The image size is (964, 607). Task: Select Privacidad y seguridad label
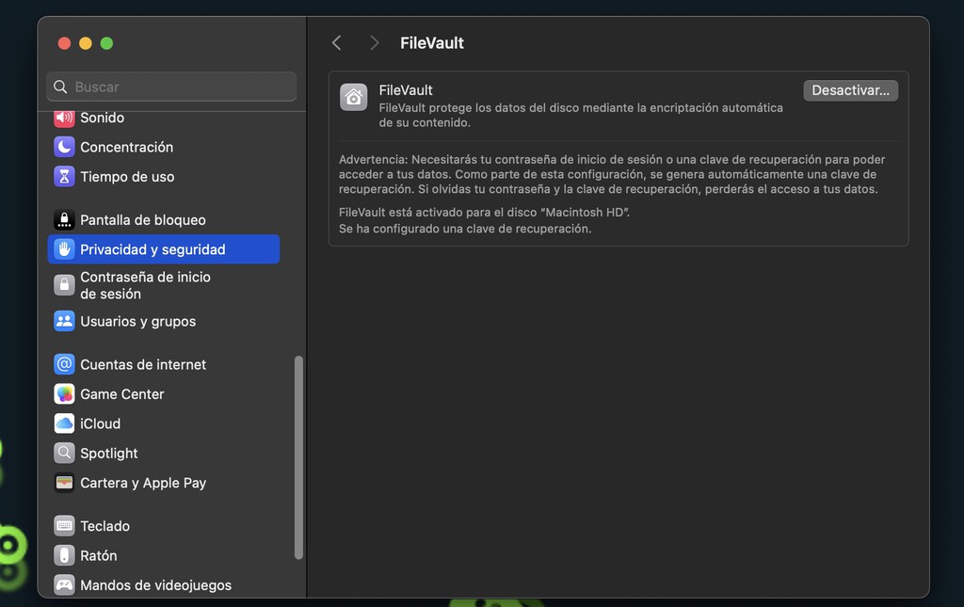(x=153, y=248)
